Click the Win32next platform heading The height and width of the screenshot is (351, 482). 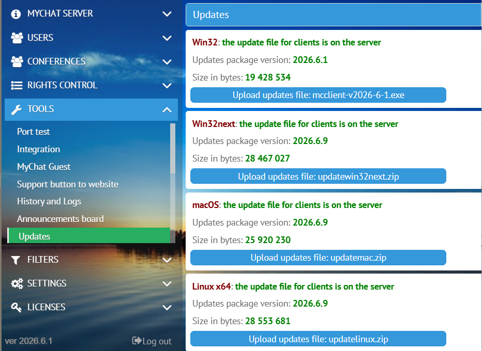(214, 124)
